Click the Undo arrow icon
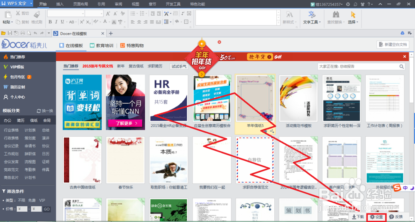Viewport: 415px width, 222px height. 35,33
